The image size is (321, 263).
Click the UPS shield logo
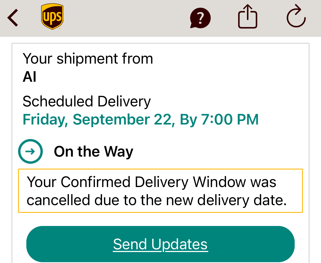click(52, 17)
